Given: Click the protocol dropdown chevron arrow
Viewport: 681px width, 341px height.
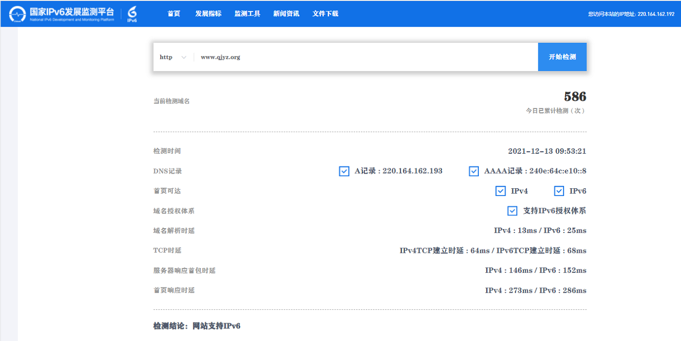Looking at the screenshot, I should coord(184,57).
